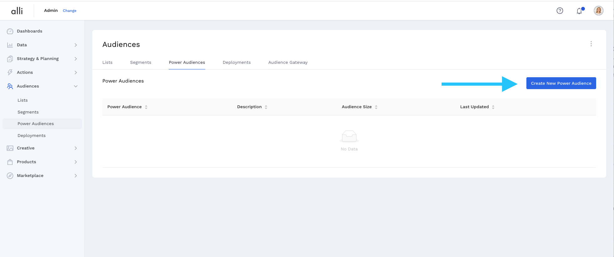Screen dimensions: 614x257
Task: Click the Marketplace compass icon
Action: (10, 176)
